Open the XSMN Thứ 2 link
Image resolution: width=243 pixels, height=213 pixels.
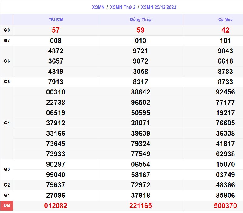pos(123,7)
